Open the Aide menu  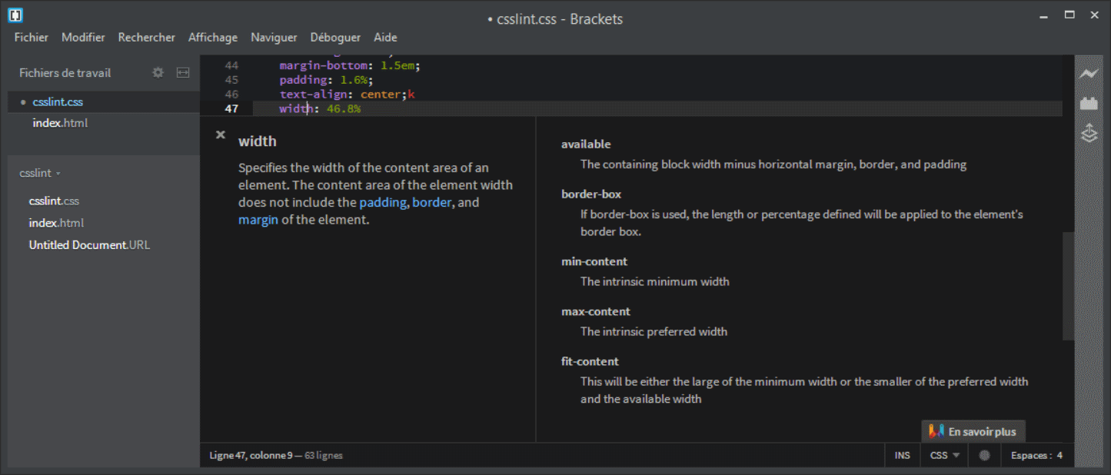point(385,37)
